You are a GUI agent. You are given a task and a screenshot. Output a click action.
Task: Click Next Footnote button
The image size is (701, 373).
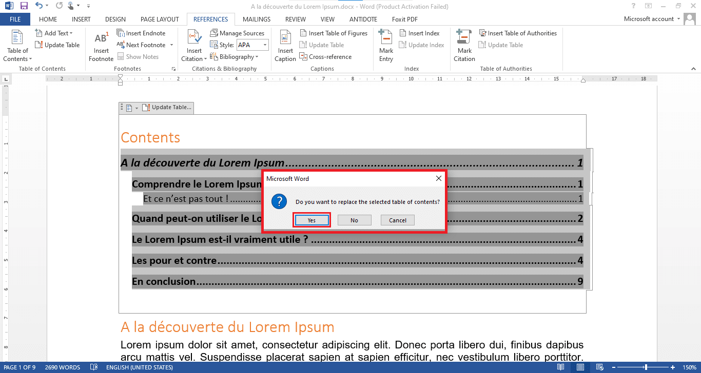(x=142, y=45)
